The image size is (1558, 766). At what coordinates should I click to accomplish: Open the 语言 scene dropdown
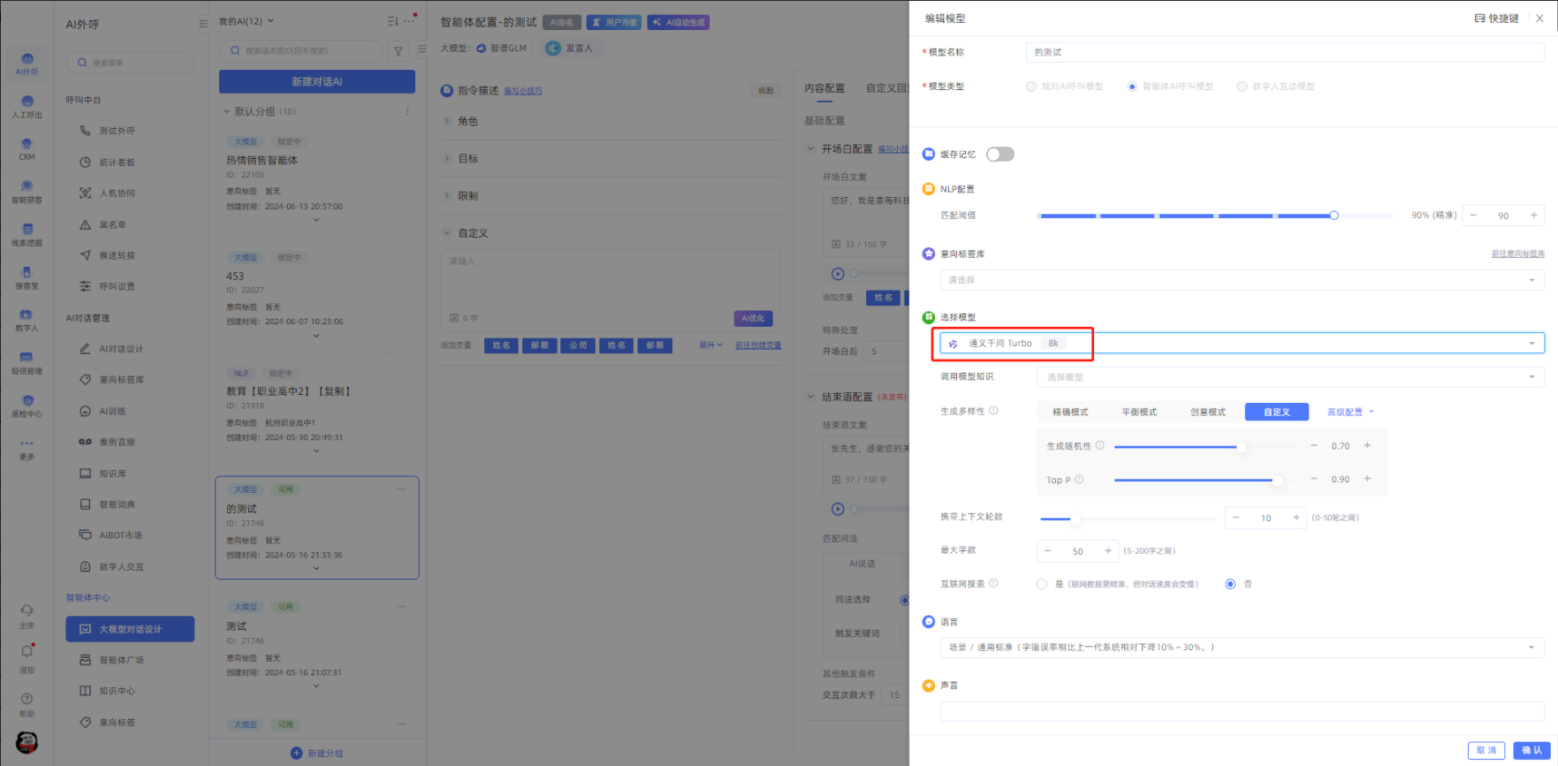tap(1242, 648)
